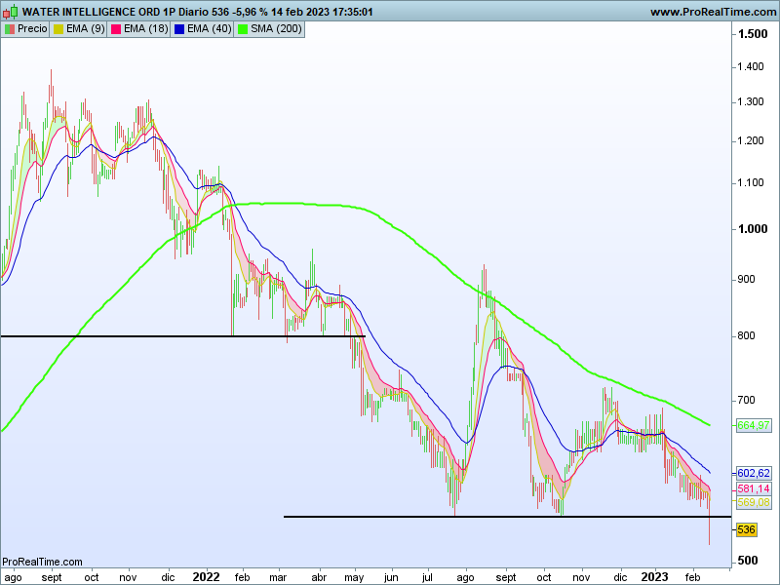Click the first ago label on time axis
The width and height of the screenshot is (780, 585).
[x=13, y=577]
